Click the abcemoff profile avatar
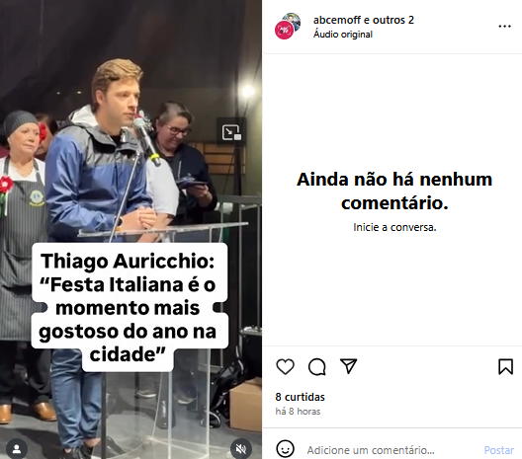Image resolution: width=522 pixels, height=459 pixels. [x=284, y=30]
